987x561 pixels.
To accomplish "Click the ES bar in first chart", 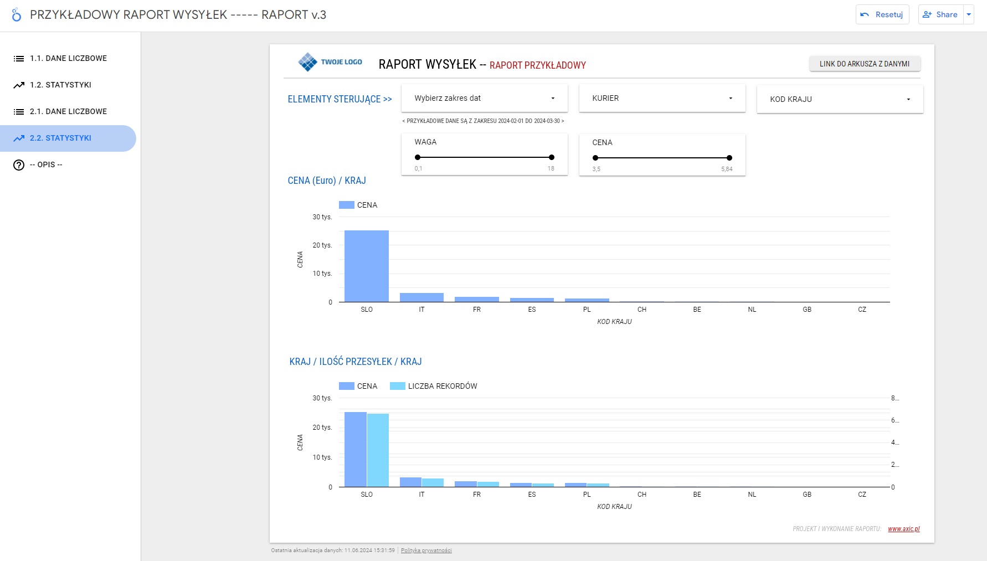I will pyautogui.click(x=532, y=300).
